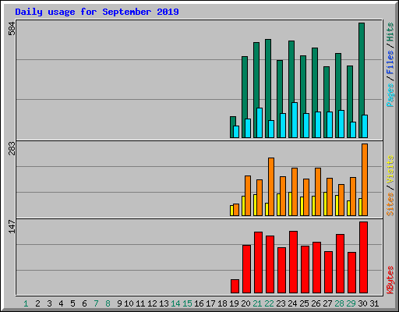399x312 pixels.
Task: Click the yellow visits bar for day 22
Action: point(267,209)
